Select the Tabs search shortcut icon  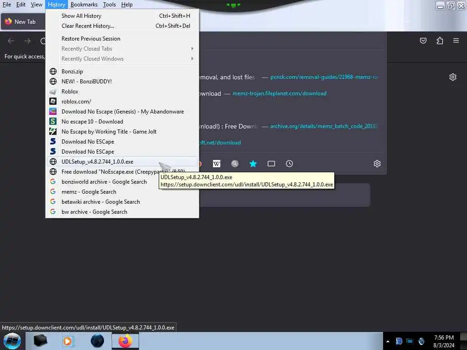(x=271, y=164)
